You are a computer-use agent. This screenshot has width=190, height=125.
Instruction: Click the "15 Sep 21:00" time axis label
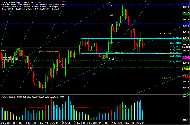(x=18, y=123)
